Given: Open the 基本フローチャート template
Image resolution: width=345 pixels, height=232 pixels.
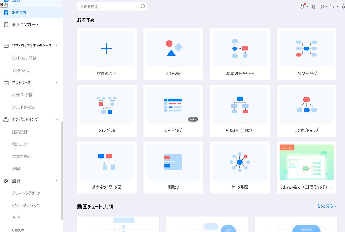Looking at the screenshot, I should [x=240, y=54].
